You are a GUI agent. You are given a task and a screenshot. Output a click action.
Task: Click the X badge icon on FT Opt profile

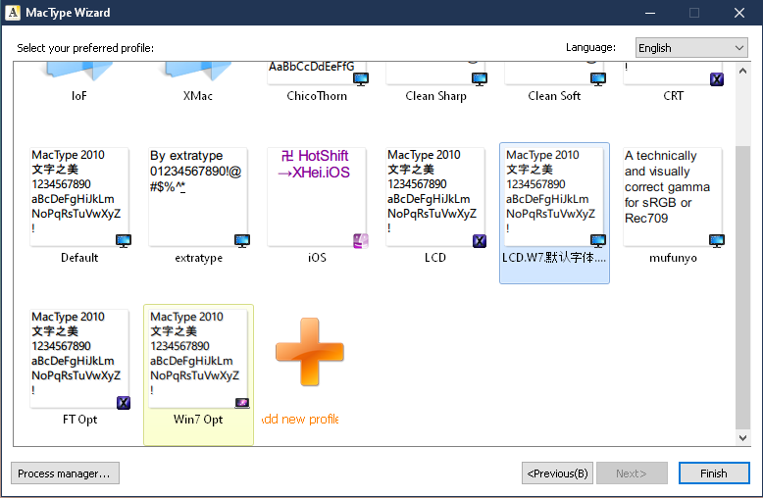(x=124, y=403)
